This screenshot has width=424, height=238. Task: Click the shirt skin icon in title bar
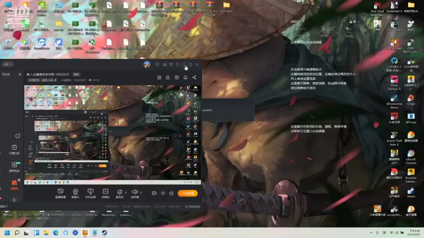coord(171,65)
